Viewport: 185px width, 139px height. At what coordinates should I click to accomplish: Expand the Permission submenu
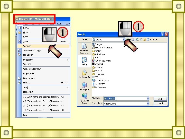click(x=68, y=60)
